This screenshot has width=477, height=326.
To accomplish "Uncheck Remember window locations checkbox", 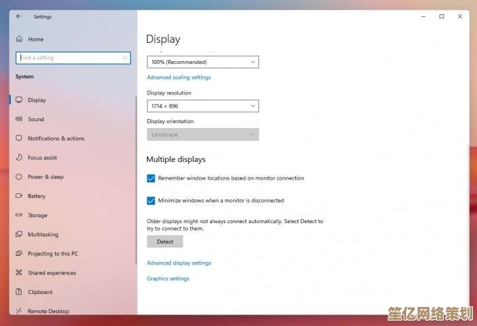I will click(151, 178).
